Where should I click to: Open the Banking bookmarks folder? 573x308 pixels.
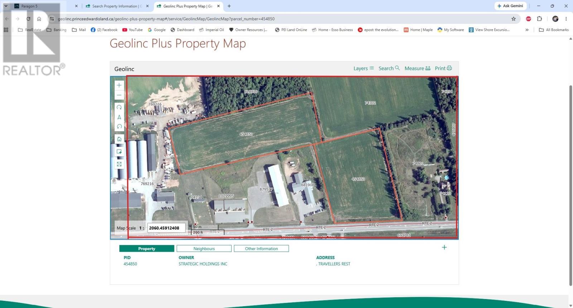click(x=57, y=30)
